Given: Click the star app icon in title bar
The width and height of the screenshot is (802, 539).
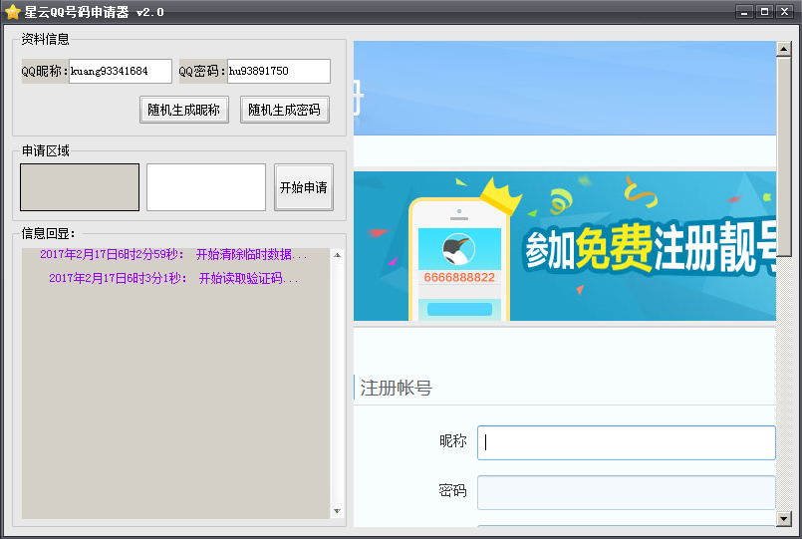Looking at the screenshot, I should pos(12,12).
